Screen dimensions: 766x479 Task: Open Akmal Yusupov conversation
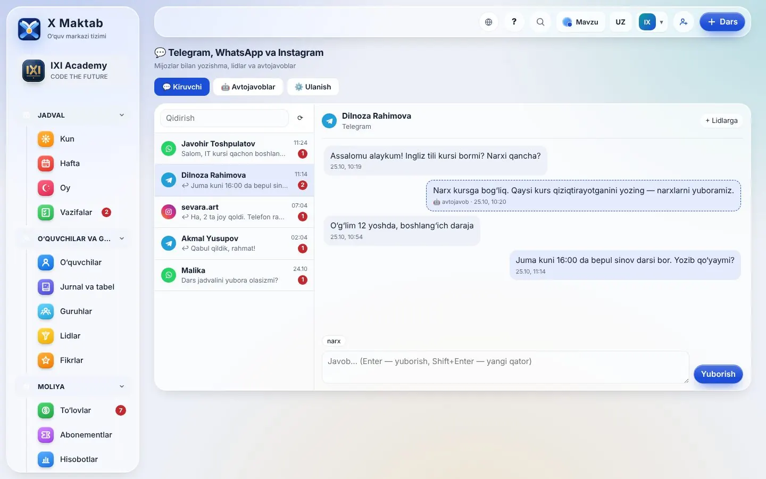click(234, 243)
